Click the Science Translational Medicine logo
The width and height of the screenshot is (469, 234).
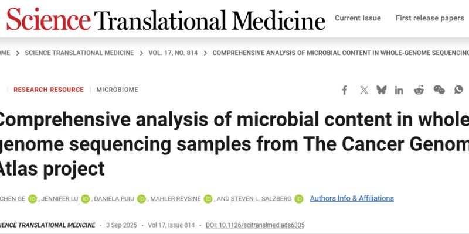tap(165, 19)
